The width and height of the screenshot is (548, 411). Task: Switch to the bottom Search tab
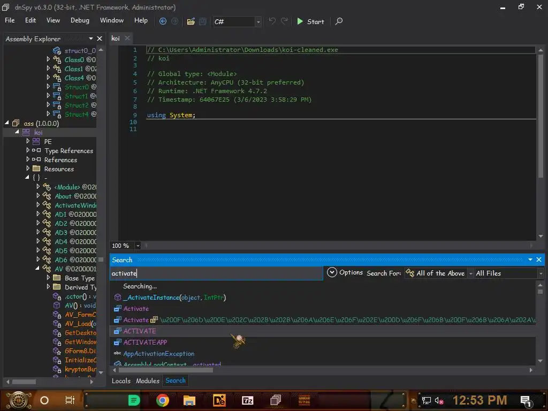(x=176, y=380)
